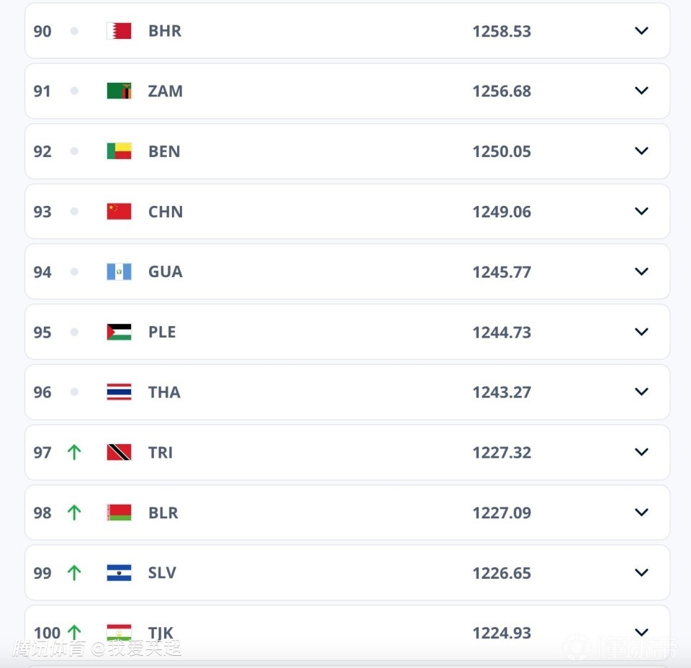Viewport: 691px width, 668px height.
Task: Click the Belarus flag icon
Action: click(x=119, y=513)
